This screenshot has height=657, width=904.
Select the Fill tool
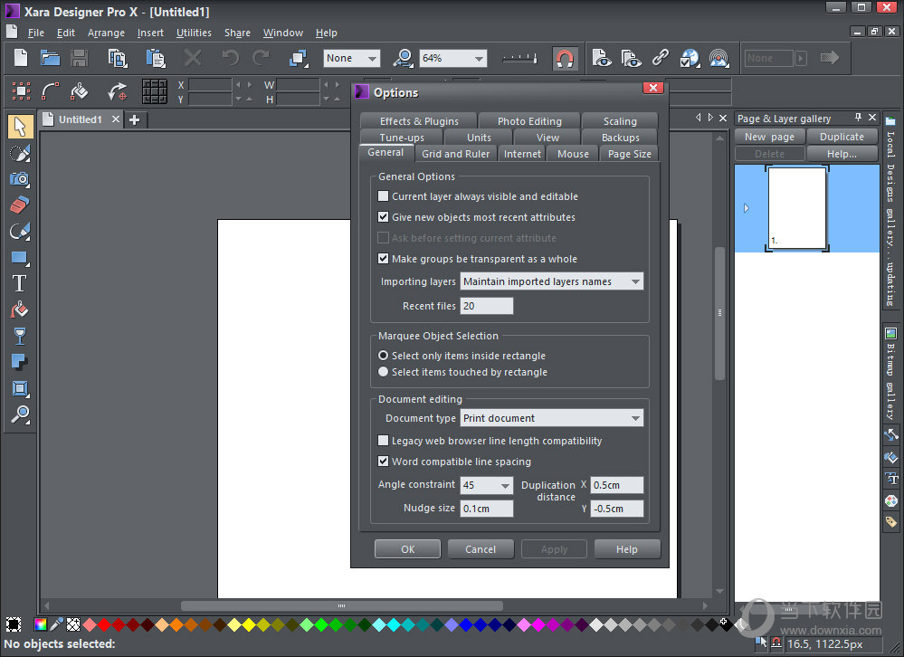(20, 310)
